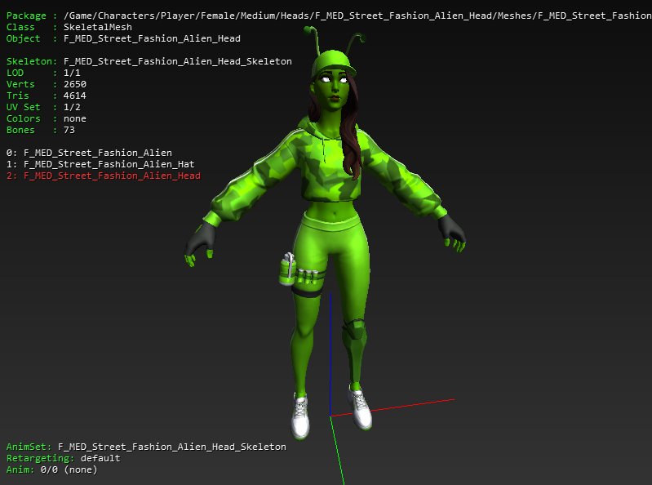This screenshot has height=485, width=652.
Task: Click the UV Set value 1/2
Action: pyautogui.click(x=72, y=107)
